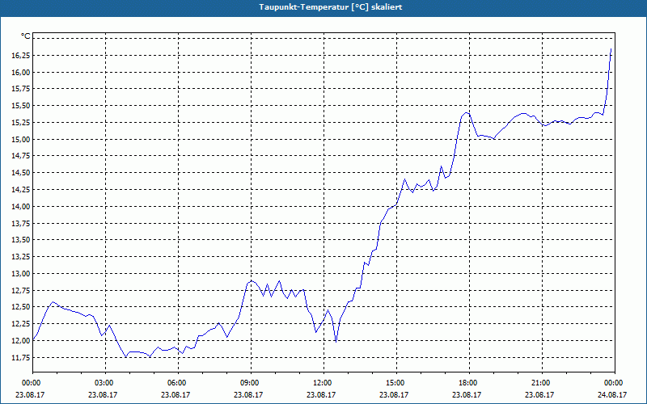Screen dimensions: 647x404
Task: Click the 15,50 y-axis label
Action: point(21,106)
